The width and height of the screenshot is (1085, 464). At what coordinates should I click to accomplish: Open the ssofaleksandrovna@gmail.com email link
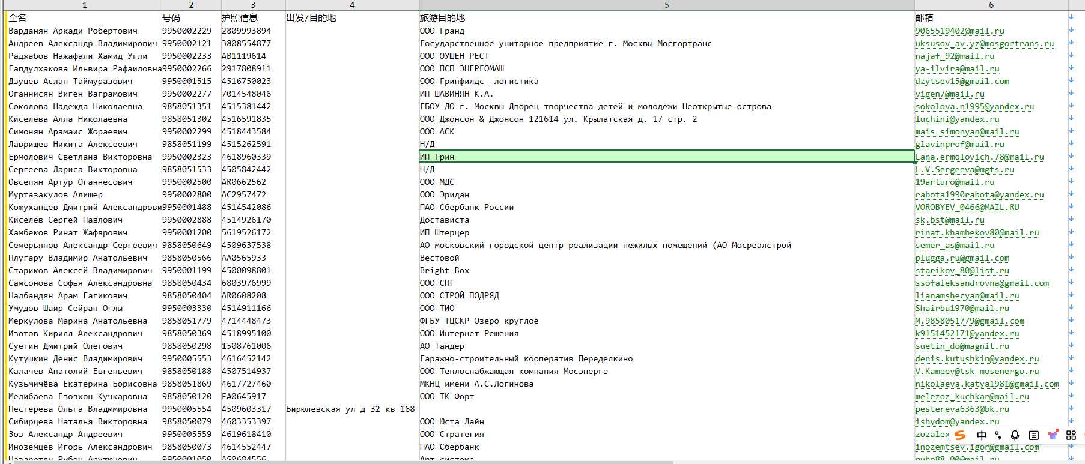pos(982,283)
